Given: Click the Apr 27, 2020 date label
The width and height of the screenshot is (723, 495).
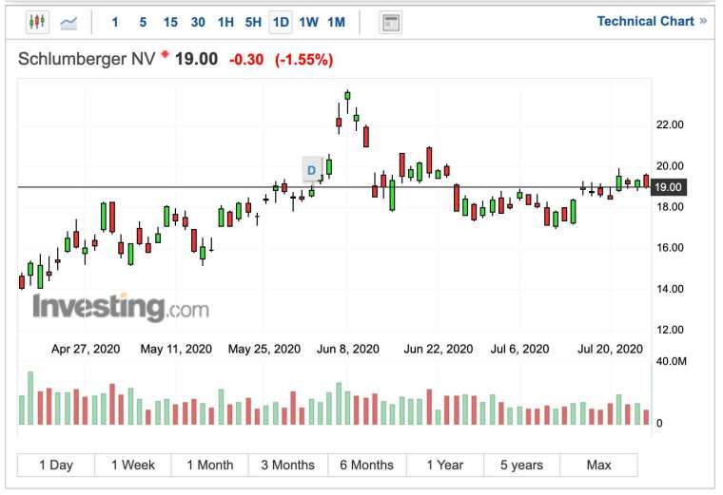Looking at the screenshot, I should (86, 349).
